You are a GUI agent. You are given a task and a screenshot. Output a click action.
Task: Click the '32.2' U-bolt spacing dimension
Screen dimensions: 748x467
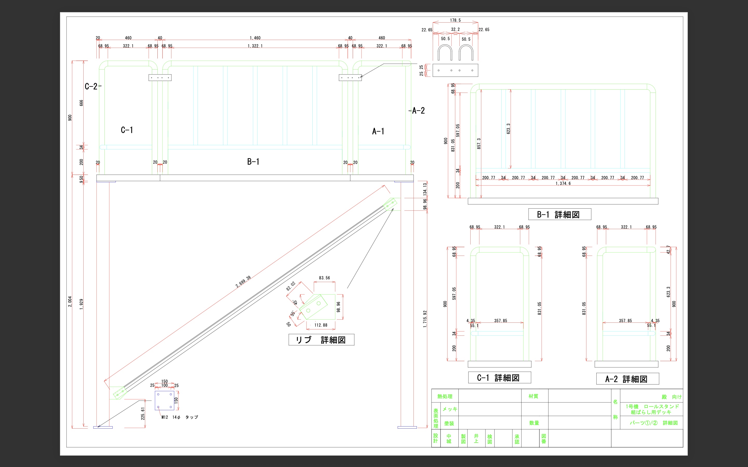click(x=455, y=29)
